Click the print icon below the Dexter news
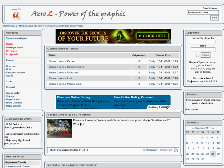Screen dimensions: 224x168 (x=176, y=150)
